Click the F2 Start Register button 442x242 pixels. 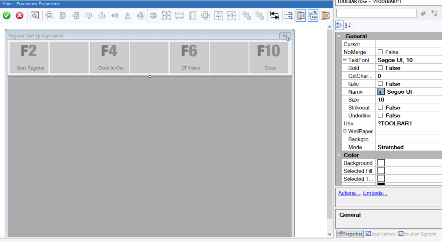29,57
